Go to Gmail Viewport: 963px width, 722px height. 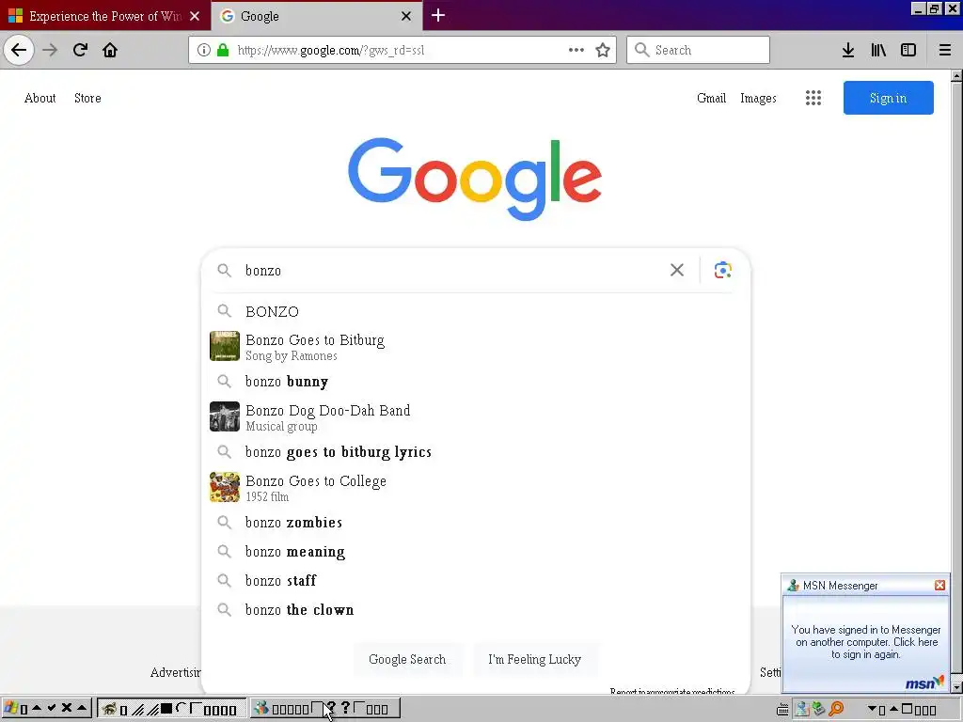tap(711, 98)
